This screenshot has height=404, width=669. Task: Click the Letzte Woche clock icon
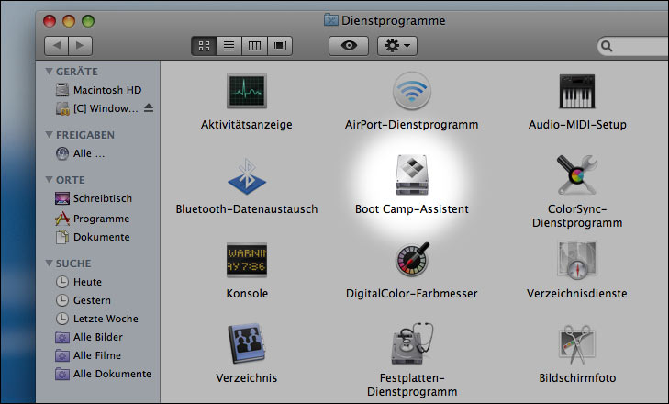click(x=62, y=319)
